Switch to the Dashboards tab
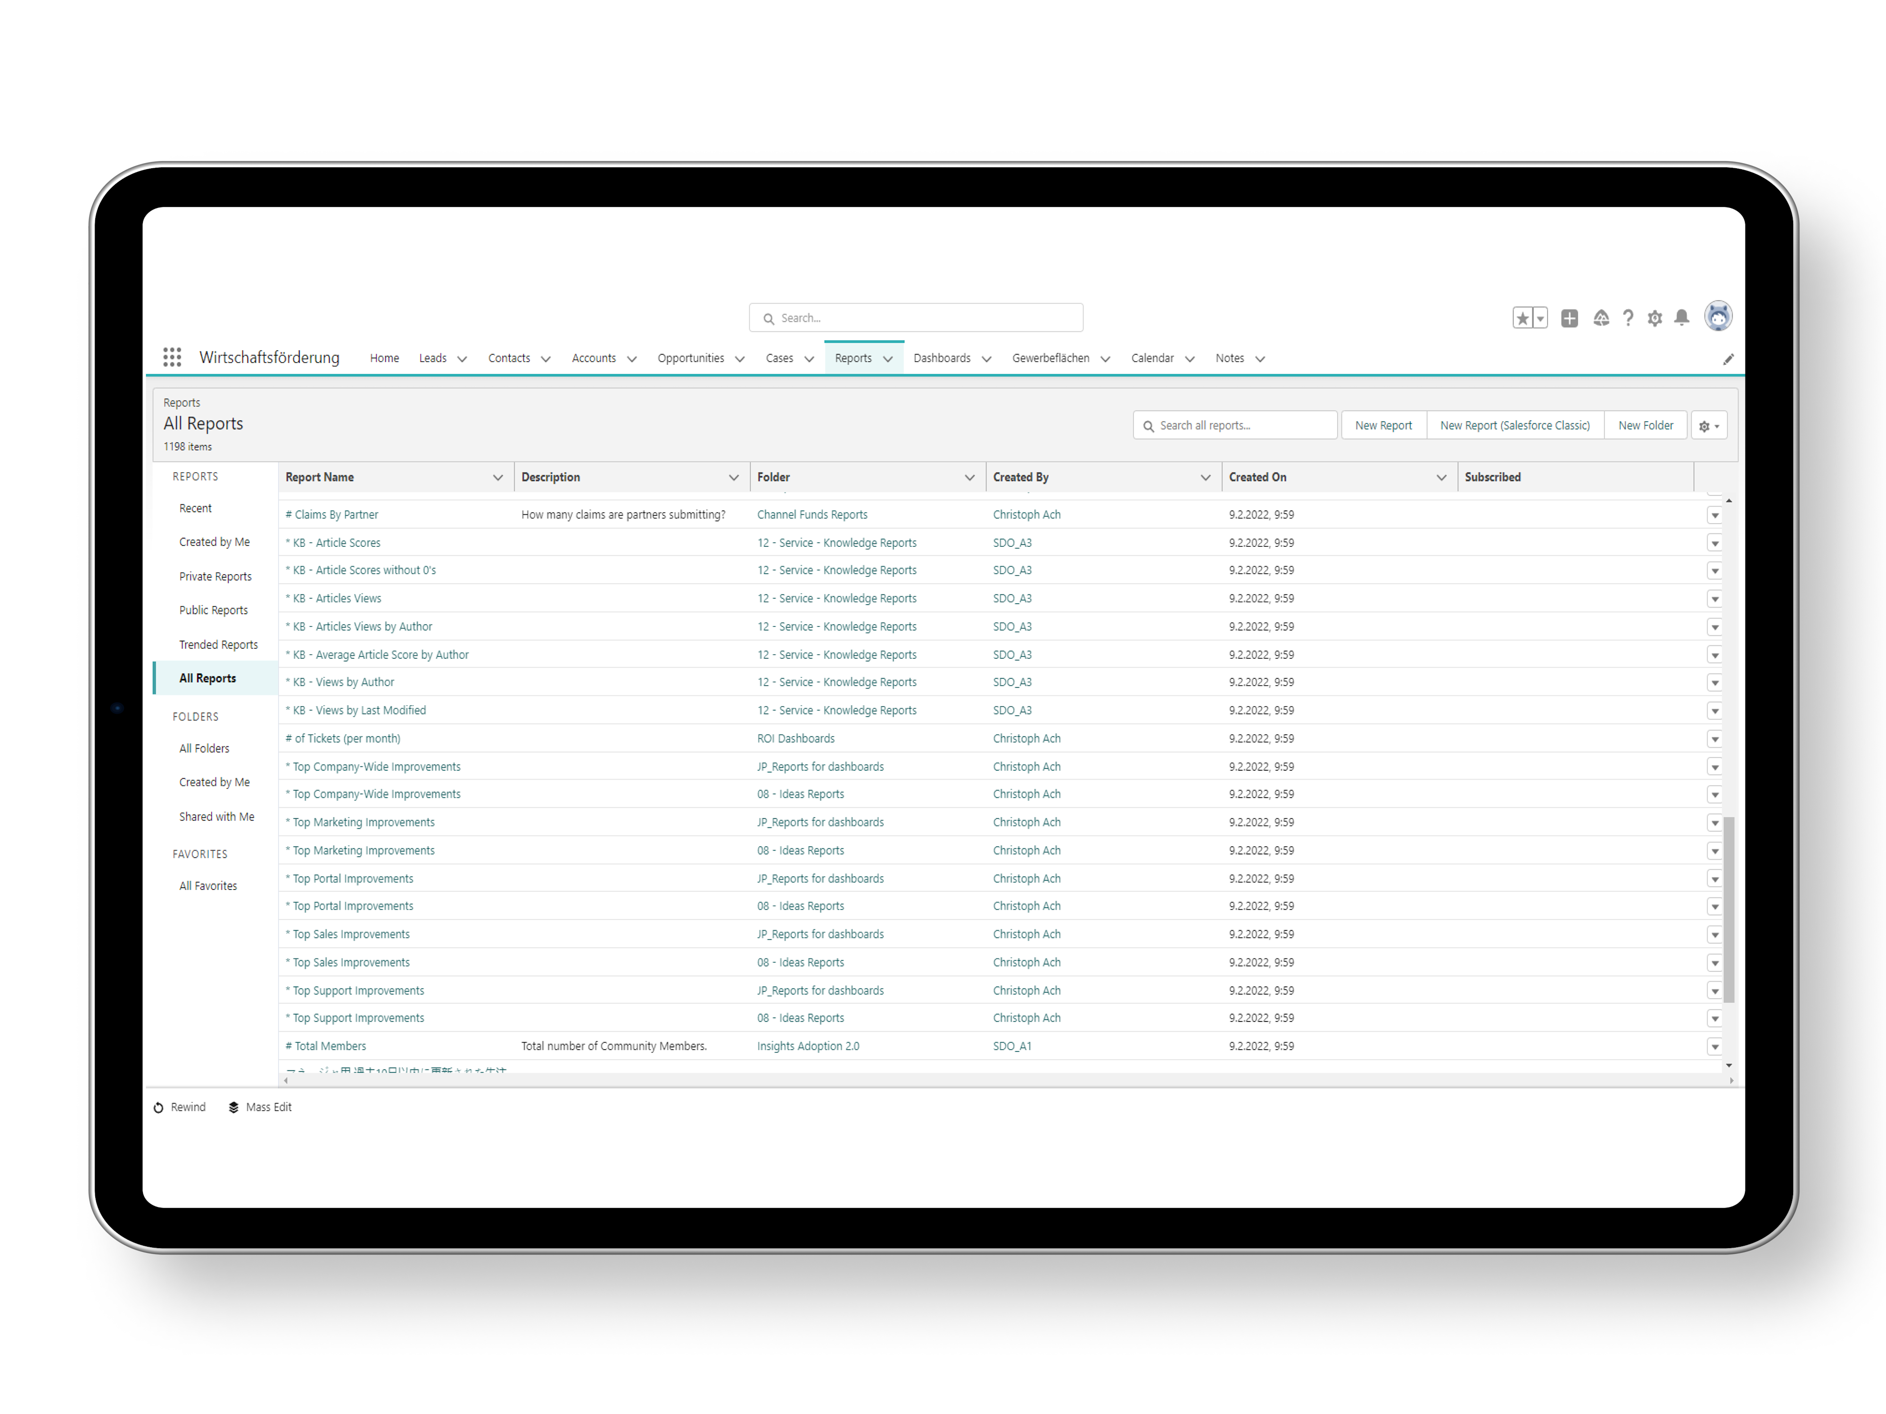The width and height of the screenshot is (1886, 1414). coord(941,358)
